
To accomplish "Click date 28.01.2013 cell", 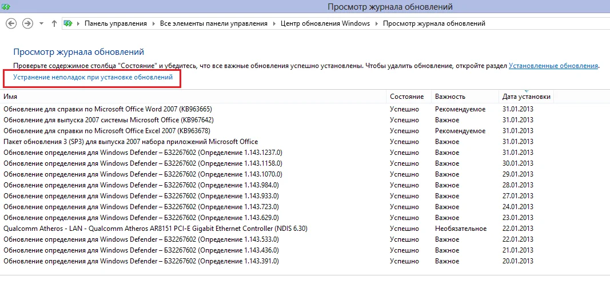I will (x=518, y=185).
